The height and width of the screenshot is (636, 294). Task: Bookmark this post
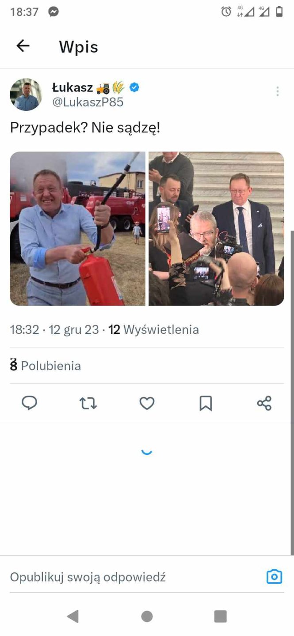[206, 403]
